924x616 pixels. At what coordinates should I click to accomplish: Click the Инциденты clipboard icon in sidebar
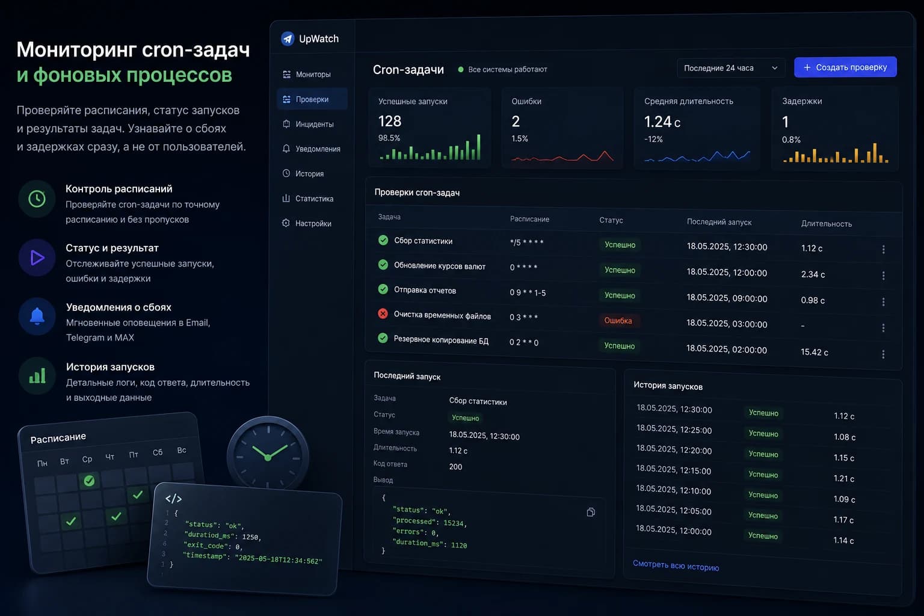click(286, 124)
